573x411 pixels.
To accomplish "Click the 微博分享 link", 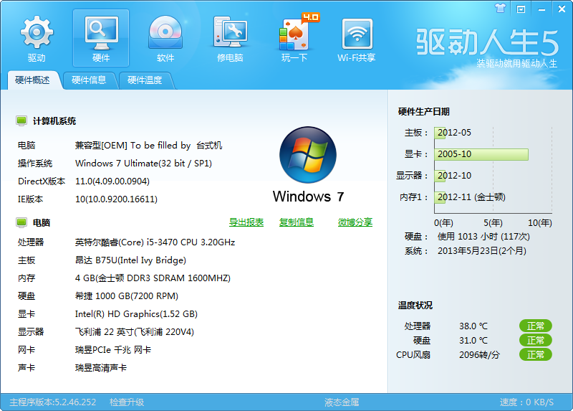I will point(355,222).
